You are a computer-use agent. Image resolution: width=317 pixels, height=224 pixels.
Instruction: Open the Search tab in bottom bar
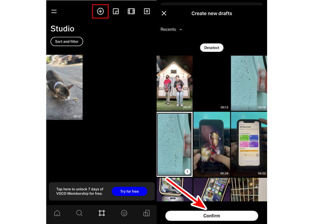point(79,213)
